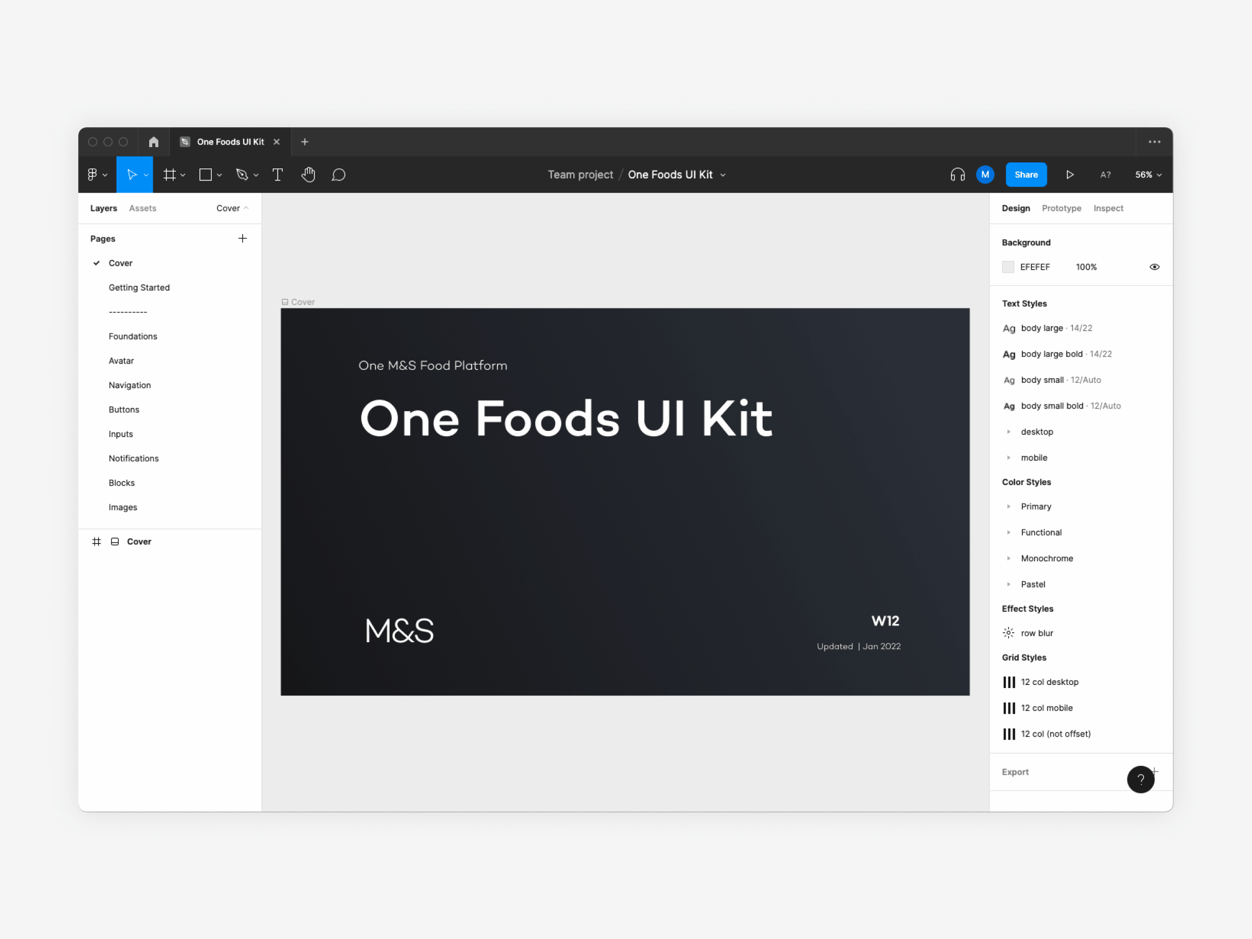
Task: Expand the Functional color styles group
Action: (1008, 532)
